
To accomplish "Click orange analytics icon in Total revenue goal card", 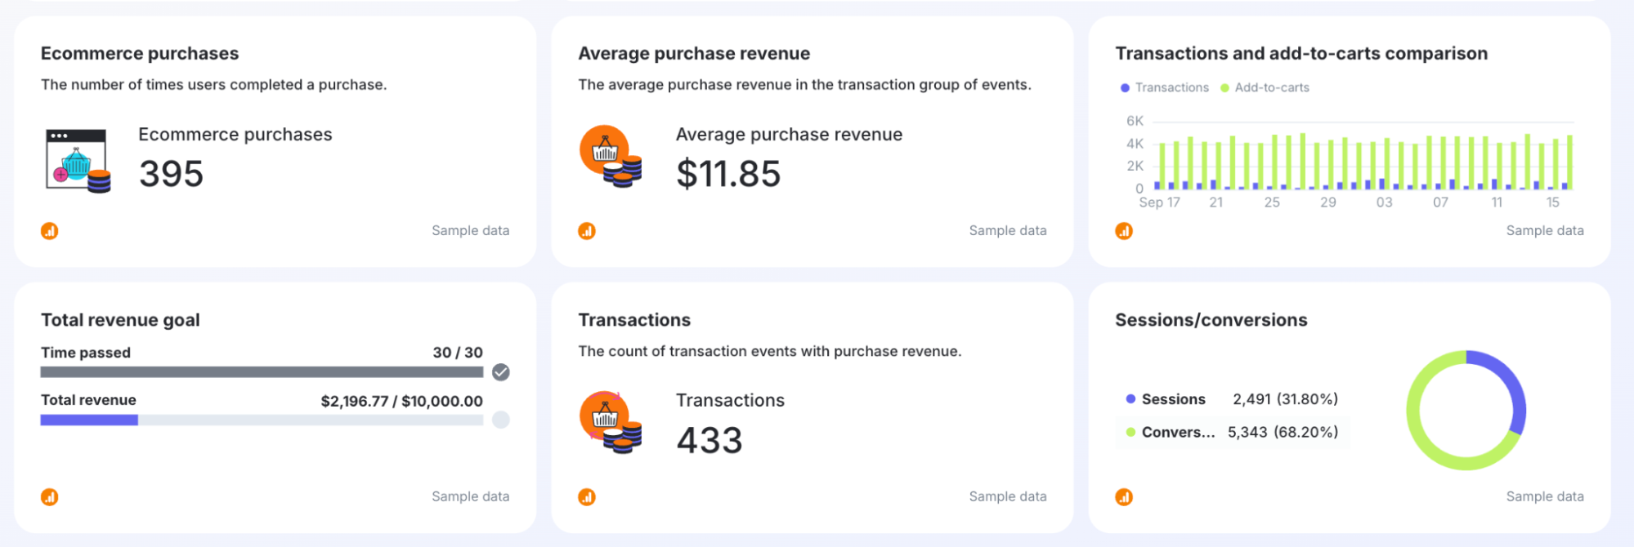I will [x=50, y=497].
